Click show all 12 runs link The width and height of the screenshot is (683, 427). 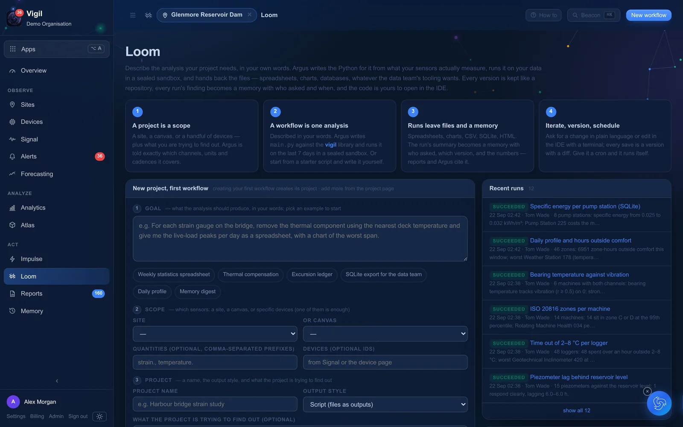576,410
